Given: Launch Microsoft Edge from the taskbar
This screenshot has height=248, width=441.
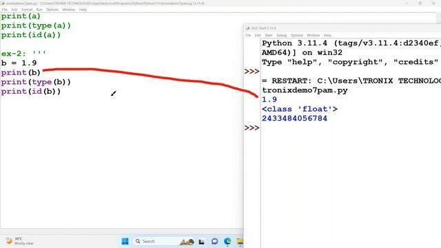Looking at the screenshot, I should (x=227, y=241).
